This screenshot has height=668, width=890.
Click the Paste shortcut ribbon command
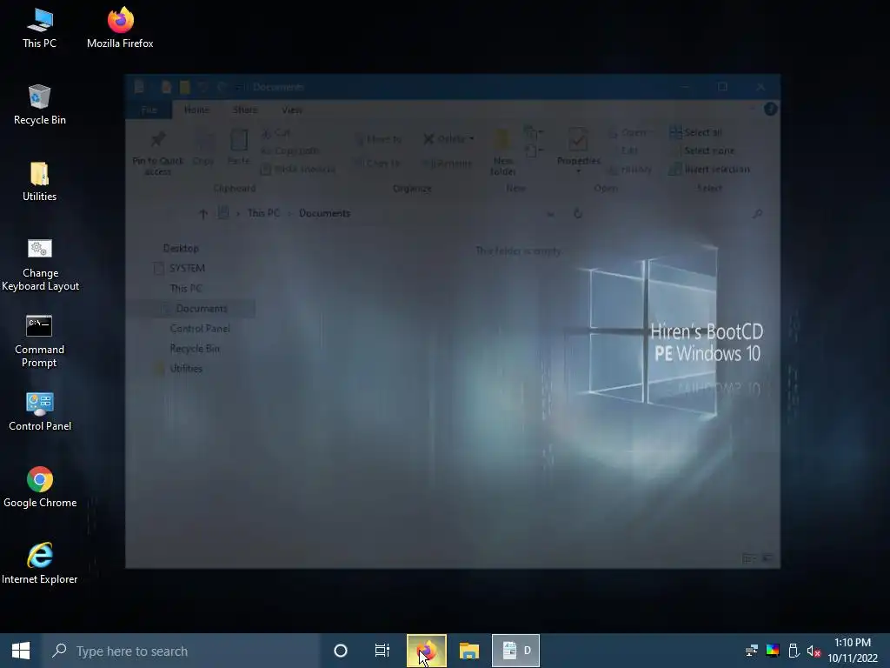pyautogui.click(x=298, y=170)
